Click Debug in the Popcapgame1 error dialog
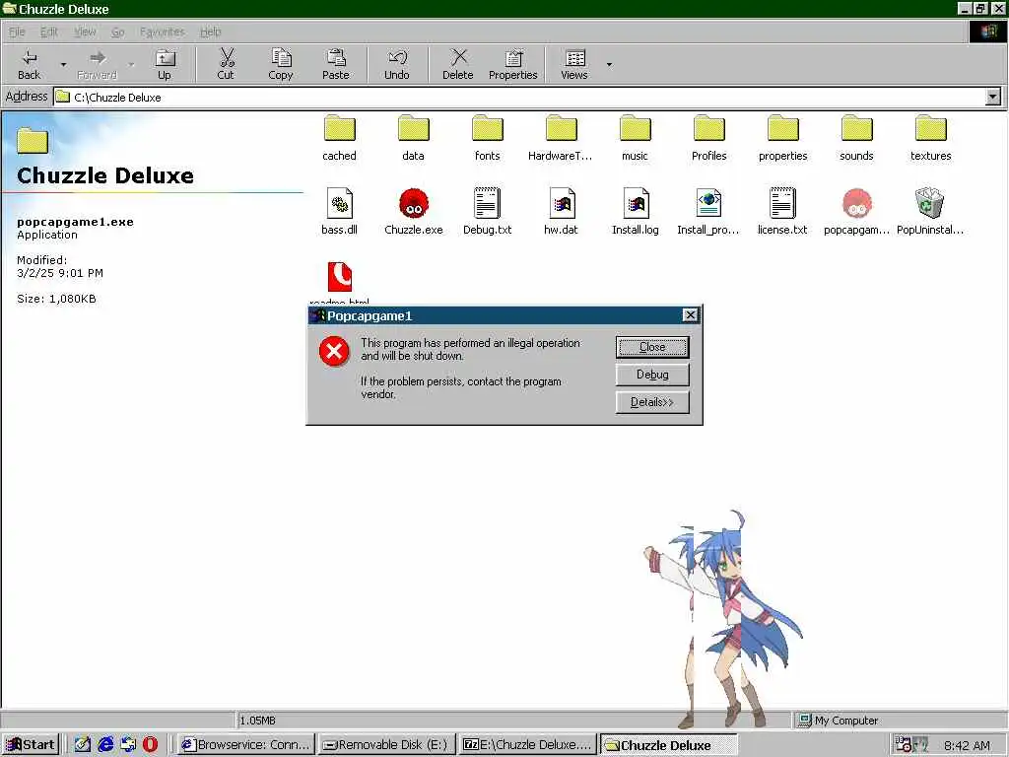Screen dimensions: 1009x757 click(x=652, y=375)
